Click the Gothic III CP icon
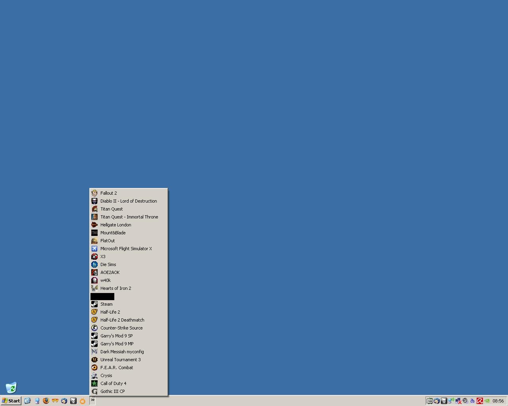 (x=94, y=391)
